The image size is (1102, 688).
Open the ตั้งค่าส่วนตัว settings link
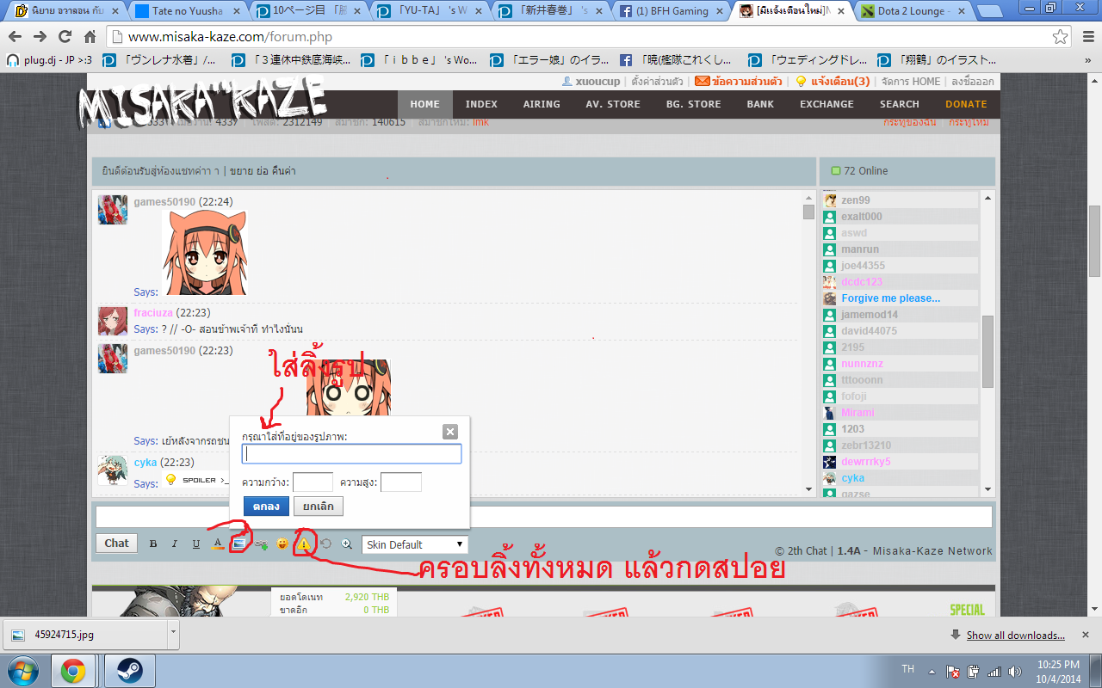pyautogui.click(x=657, y=81)
